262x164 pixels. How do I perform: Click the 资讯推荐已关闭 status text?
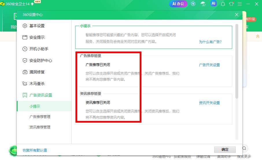pyautogui.click(x=98, y=103)
